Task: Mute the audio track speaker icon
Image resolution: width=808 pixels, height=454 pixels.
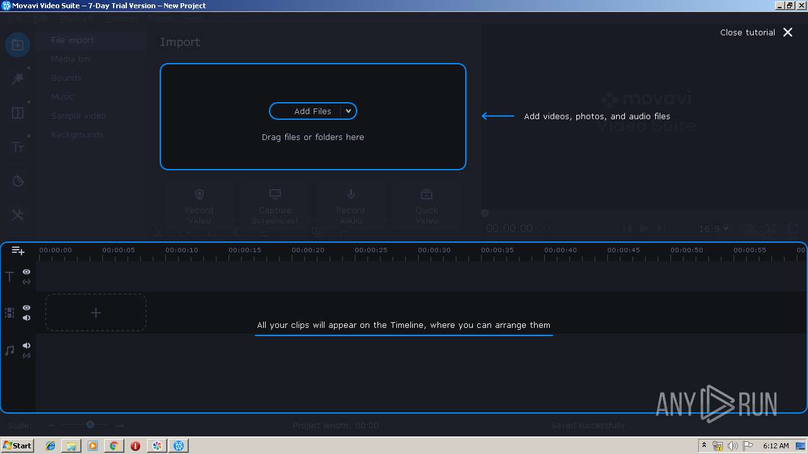Action: click(27, 346)
